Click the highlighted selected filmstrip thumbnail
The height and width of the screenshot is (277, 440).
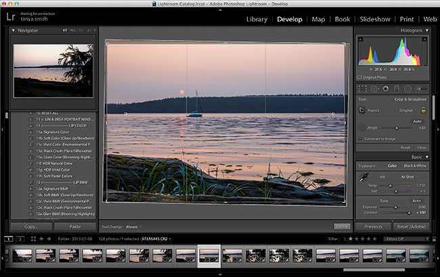(209, 256)
